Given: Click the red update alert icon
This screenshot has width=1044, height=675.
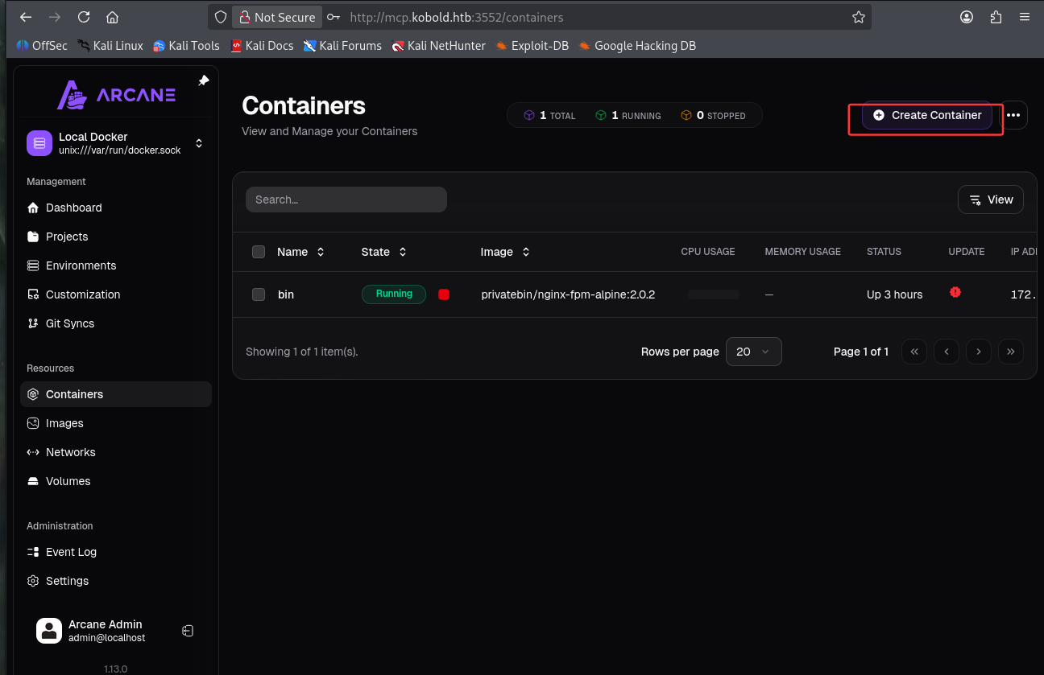Looking at the screenshot, I should tap(955, 293).
